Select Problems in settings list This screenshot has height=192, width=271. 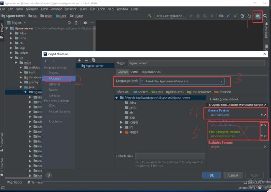[55, 121]
